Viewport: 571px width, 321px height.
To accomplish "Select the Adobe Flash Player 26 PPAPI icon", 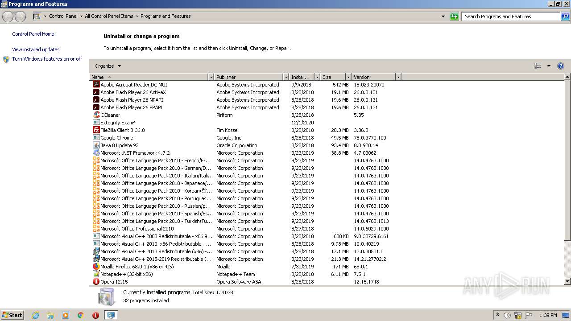I will 96,107.
